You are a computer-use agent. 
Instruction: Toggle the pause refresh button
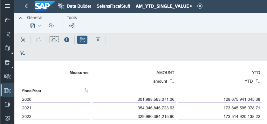(x=98, y=40)
